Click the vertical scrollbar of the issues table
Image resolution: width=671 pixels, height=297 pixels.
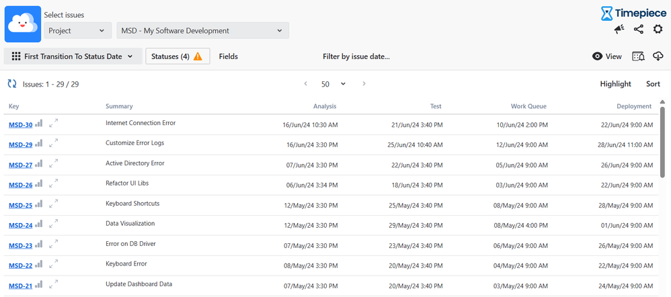(663, 141)
